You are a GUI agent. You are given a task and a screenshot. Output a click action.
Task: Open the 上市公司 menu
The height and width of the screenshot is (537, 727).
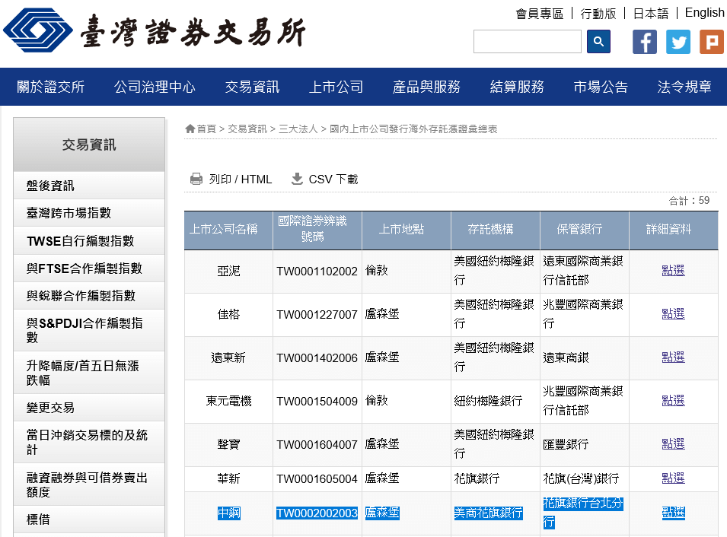336,87
